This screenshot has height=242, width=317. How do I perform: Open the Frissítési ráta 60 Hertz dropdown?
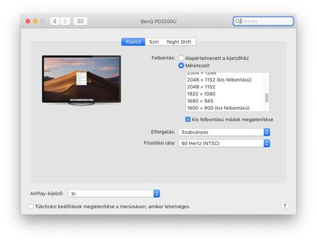224,143
